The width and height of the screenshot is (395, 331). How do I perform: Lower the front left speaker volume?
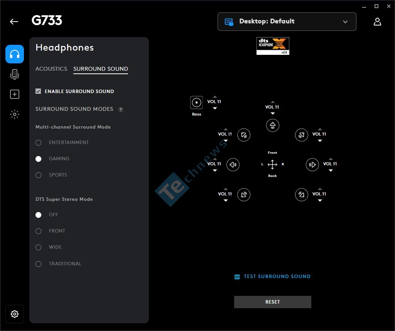click(226, 141)
